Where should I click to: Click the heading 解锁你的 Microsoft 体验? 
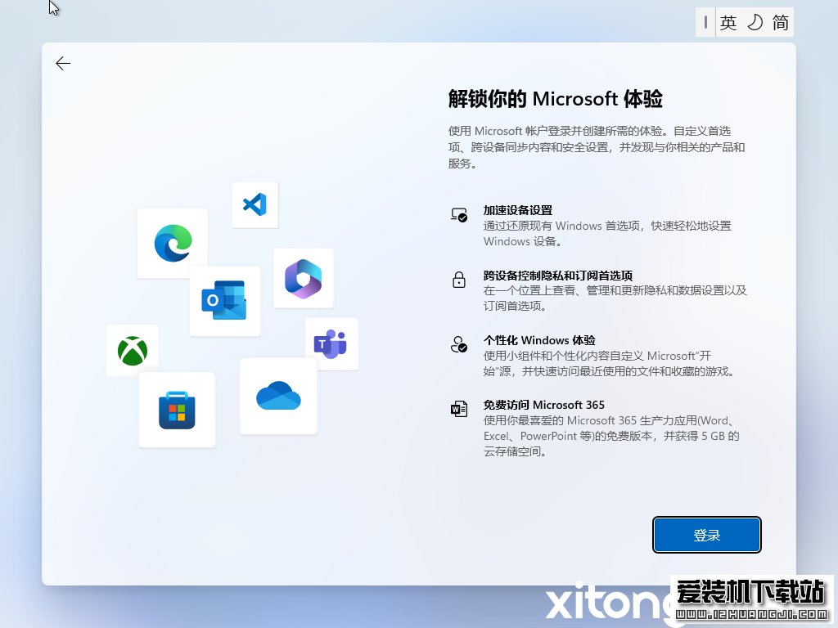(x=556, y=99)
